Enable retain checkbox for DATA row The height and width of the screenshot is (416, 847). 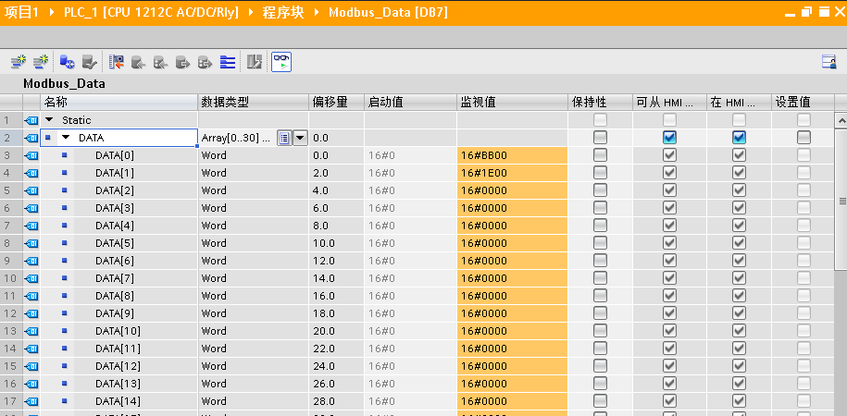click(600, 138)
